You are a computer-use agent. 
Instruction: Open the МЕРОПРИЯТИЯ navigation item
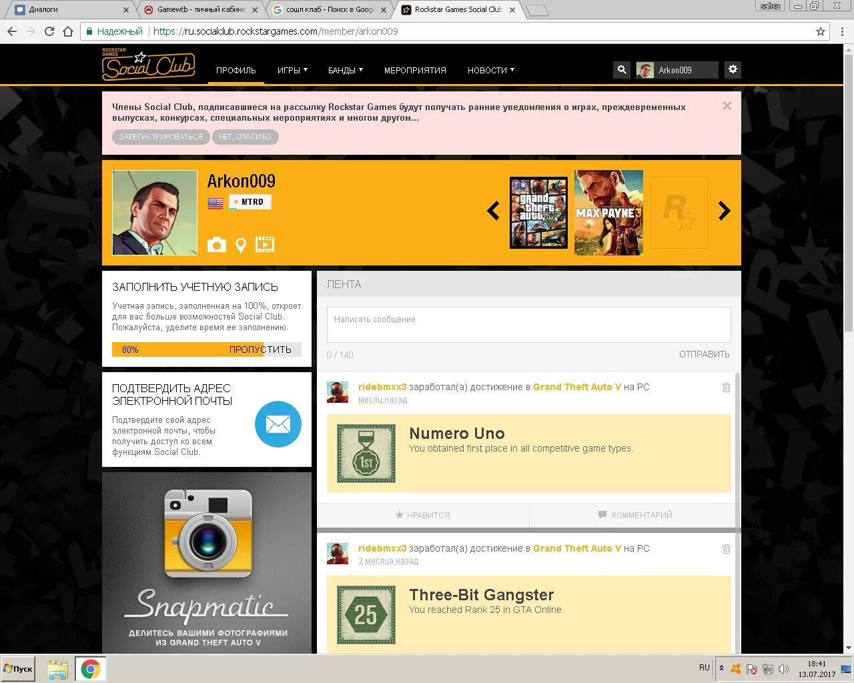pyautogui.click(x=415, y=70)
